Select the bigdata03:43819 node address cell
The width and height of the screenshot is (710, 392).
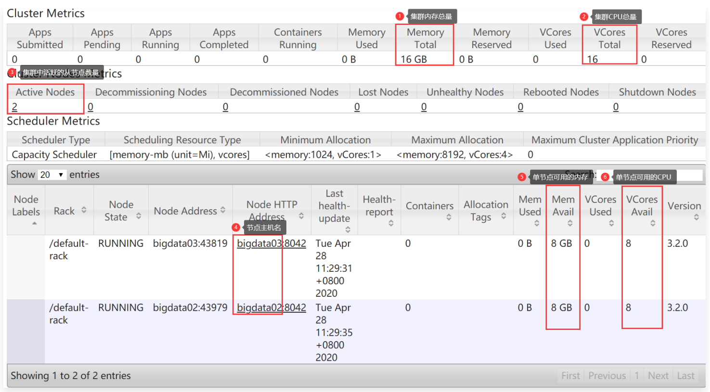tap(190, 243)
